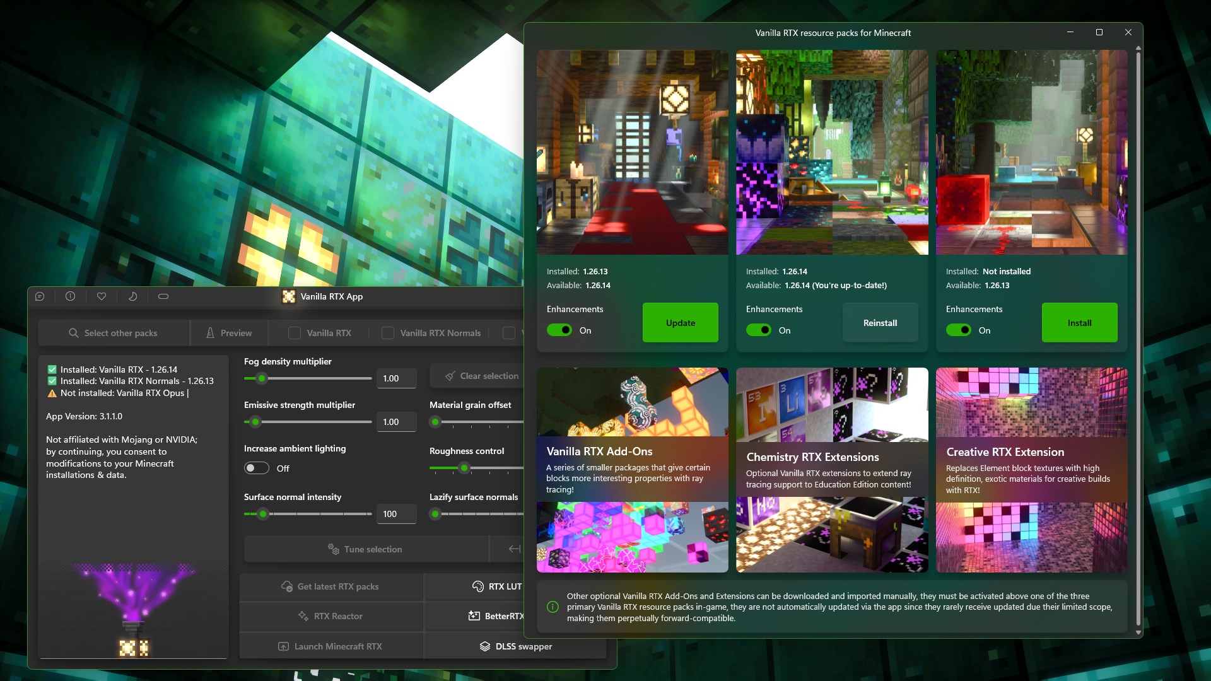Screen dimensions: 1211x681
Task: Toggle Enhancements switch on the Reinstall card
Action: 759,330
